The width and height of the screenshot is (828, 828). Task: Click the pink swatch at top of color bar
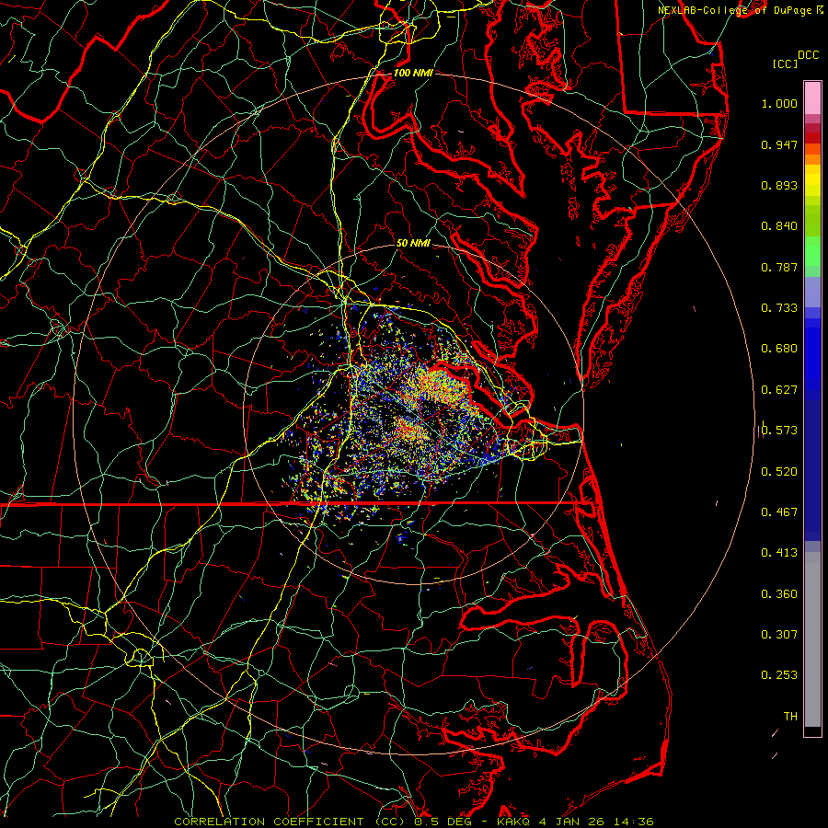point(812,98)
